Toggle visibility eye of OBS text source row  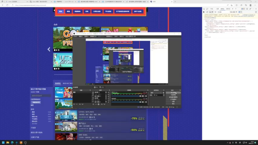coord(106,94)
